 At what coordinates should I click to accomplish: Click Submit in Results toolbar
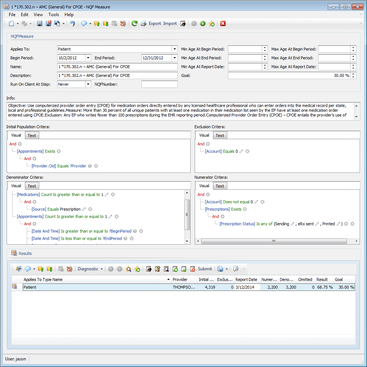click(x=205, y=269)
